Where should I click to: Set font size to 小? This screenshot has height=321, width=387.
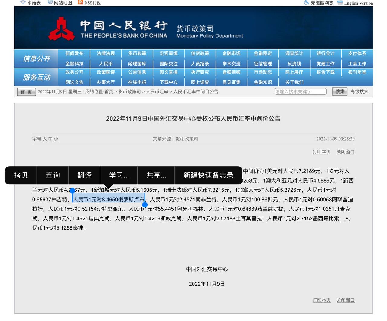tap(56, 139)
